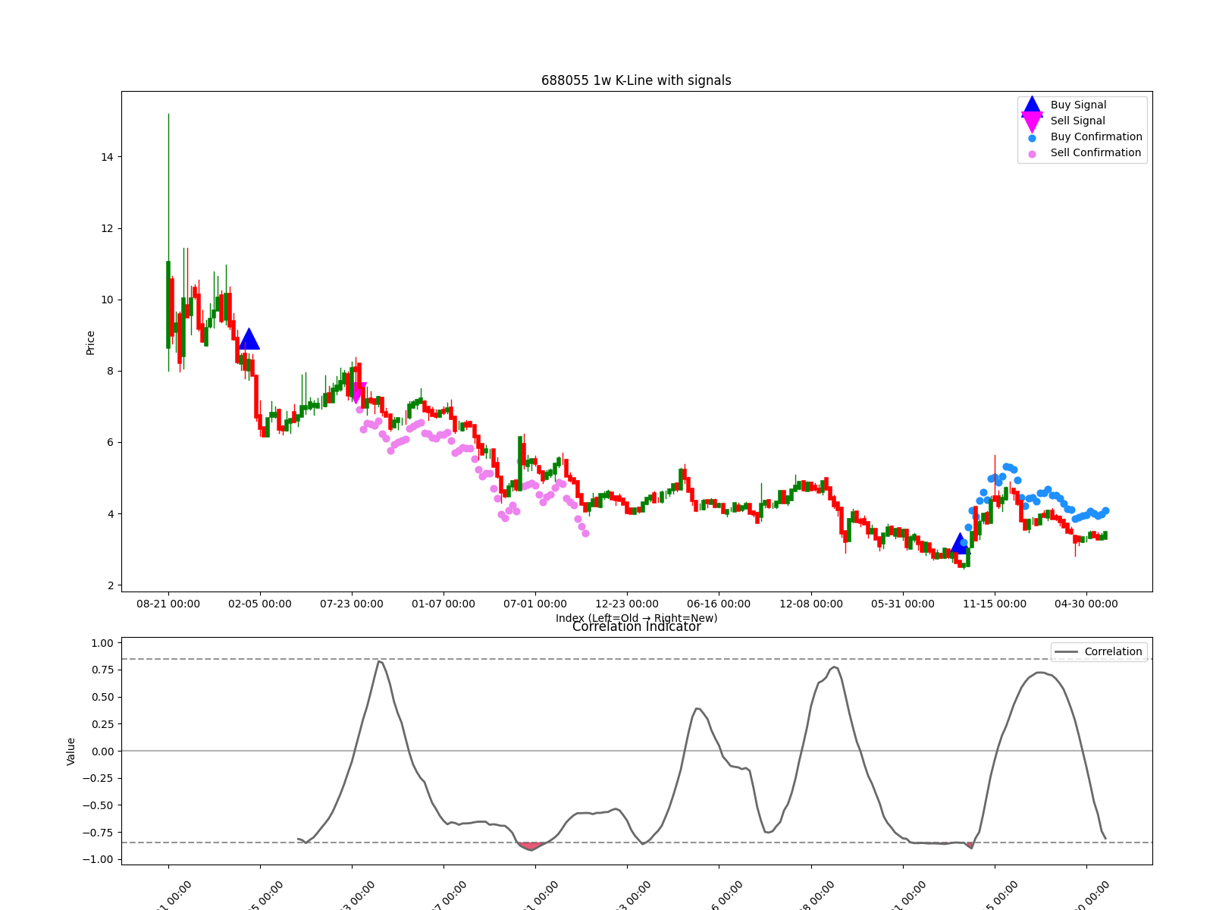The height and width of the screenshot is (910, 1213).
Task: Click the Correlation line sample in lower legend
Action: 1065,652
